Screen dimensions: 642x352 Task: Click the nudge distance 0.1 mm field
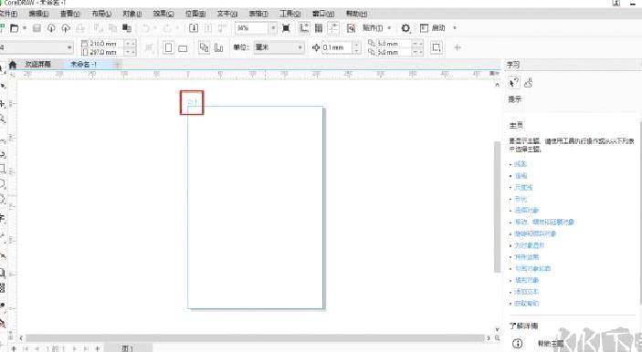[337, 47]
